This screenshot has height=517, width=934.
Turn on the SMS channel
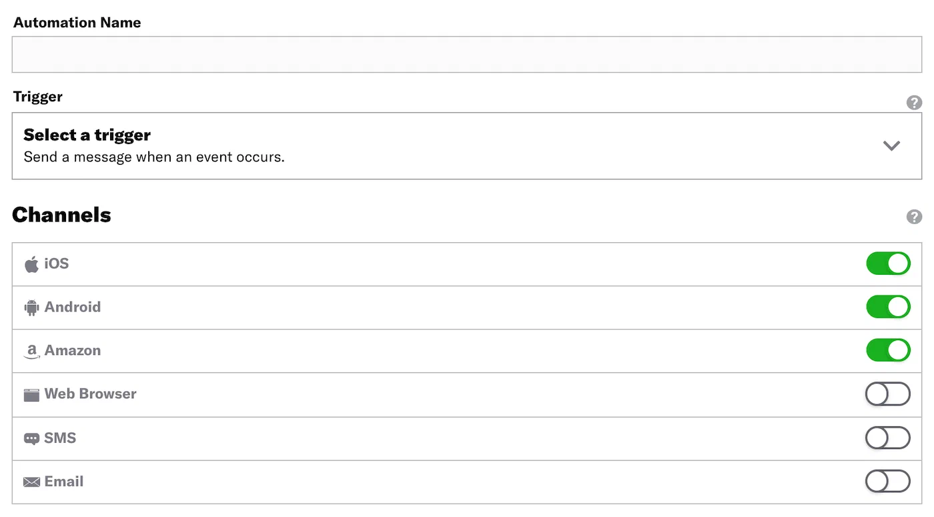pyautogui.click(x=888, y=438)
